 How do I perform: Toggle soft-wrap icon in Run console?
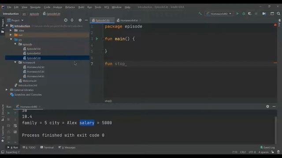pyautogui.click(x=15, y=126)
